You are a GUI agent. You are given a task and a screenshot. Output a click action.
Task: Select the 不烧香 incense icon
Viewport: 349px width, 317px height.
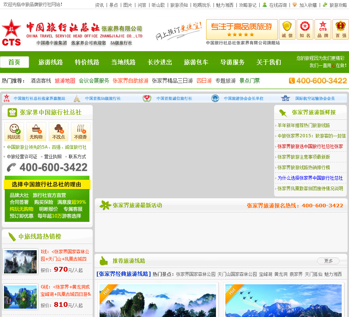click(81, 131)
